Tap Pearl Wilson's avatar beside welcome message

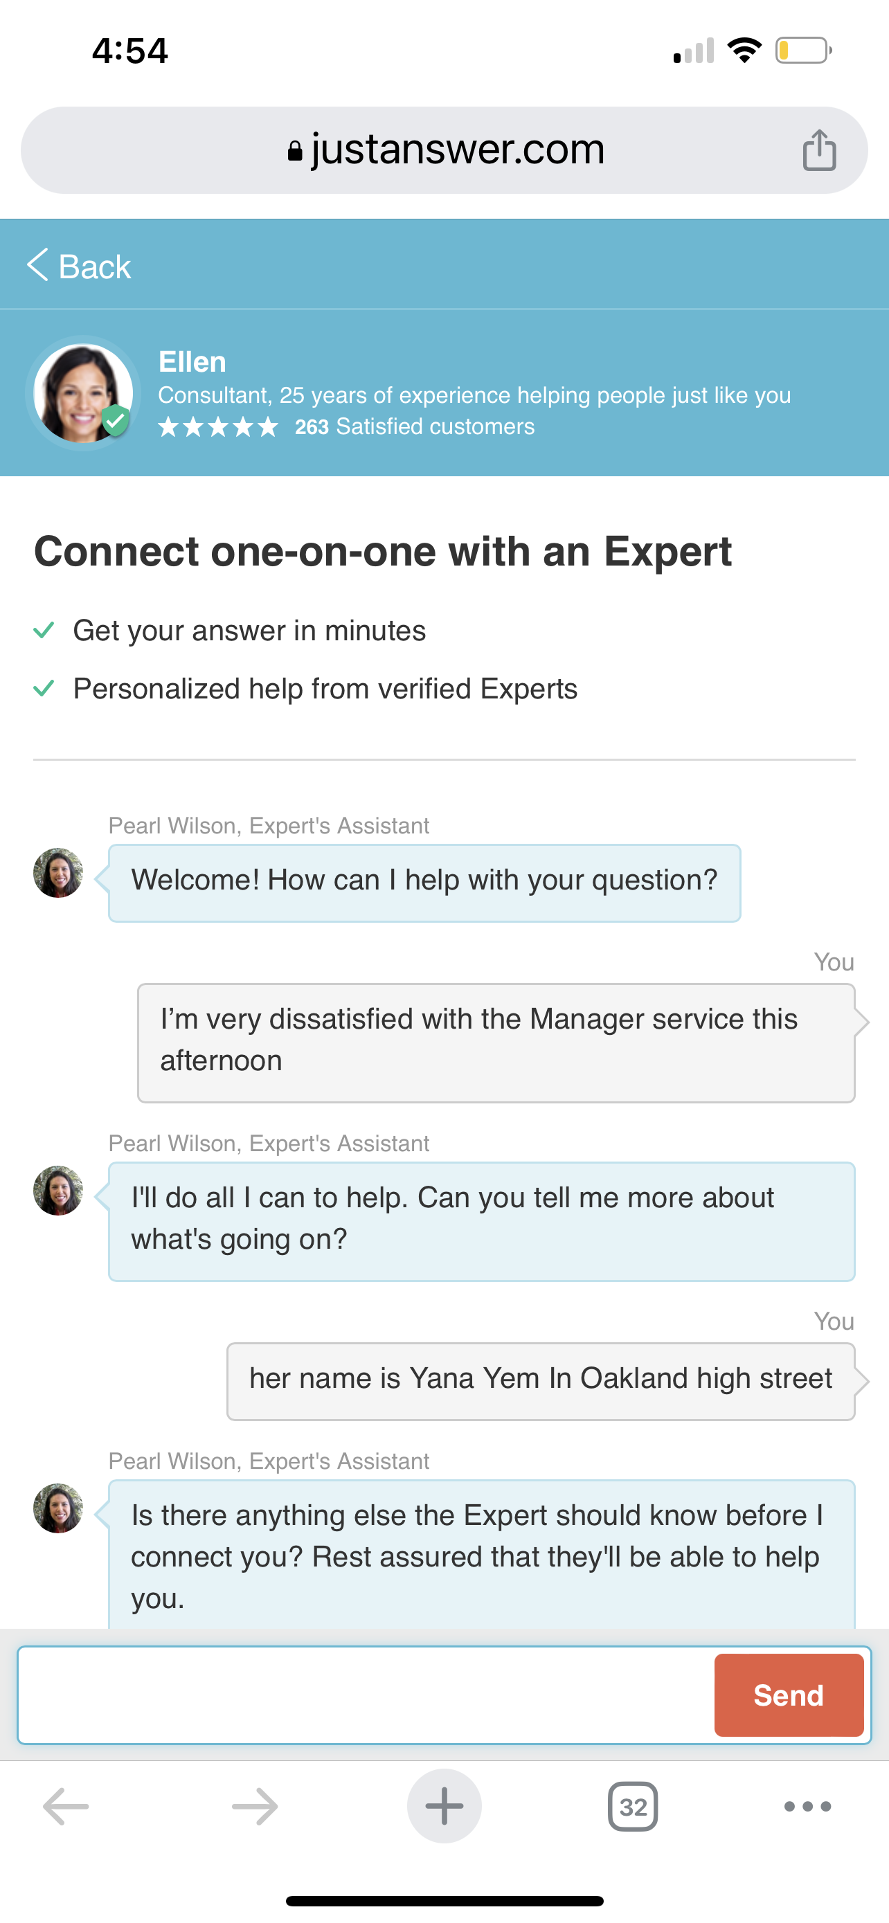(x=57, y=873)
